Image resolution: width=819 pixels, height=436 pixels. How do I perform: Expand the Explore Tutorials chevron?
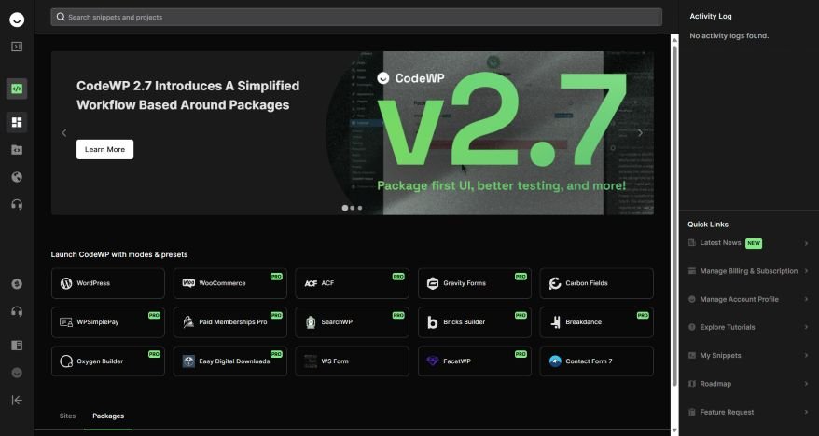tap(806, 328)
